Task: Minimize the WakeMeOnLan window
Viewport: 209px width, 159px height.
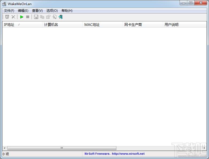Action: coord(184,3)
